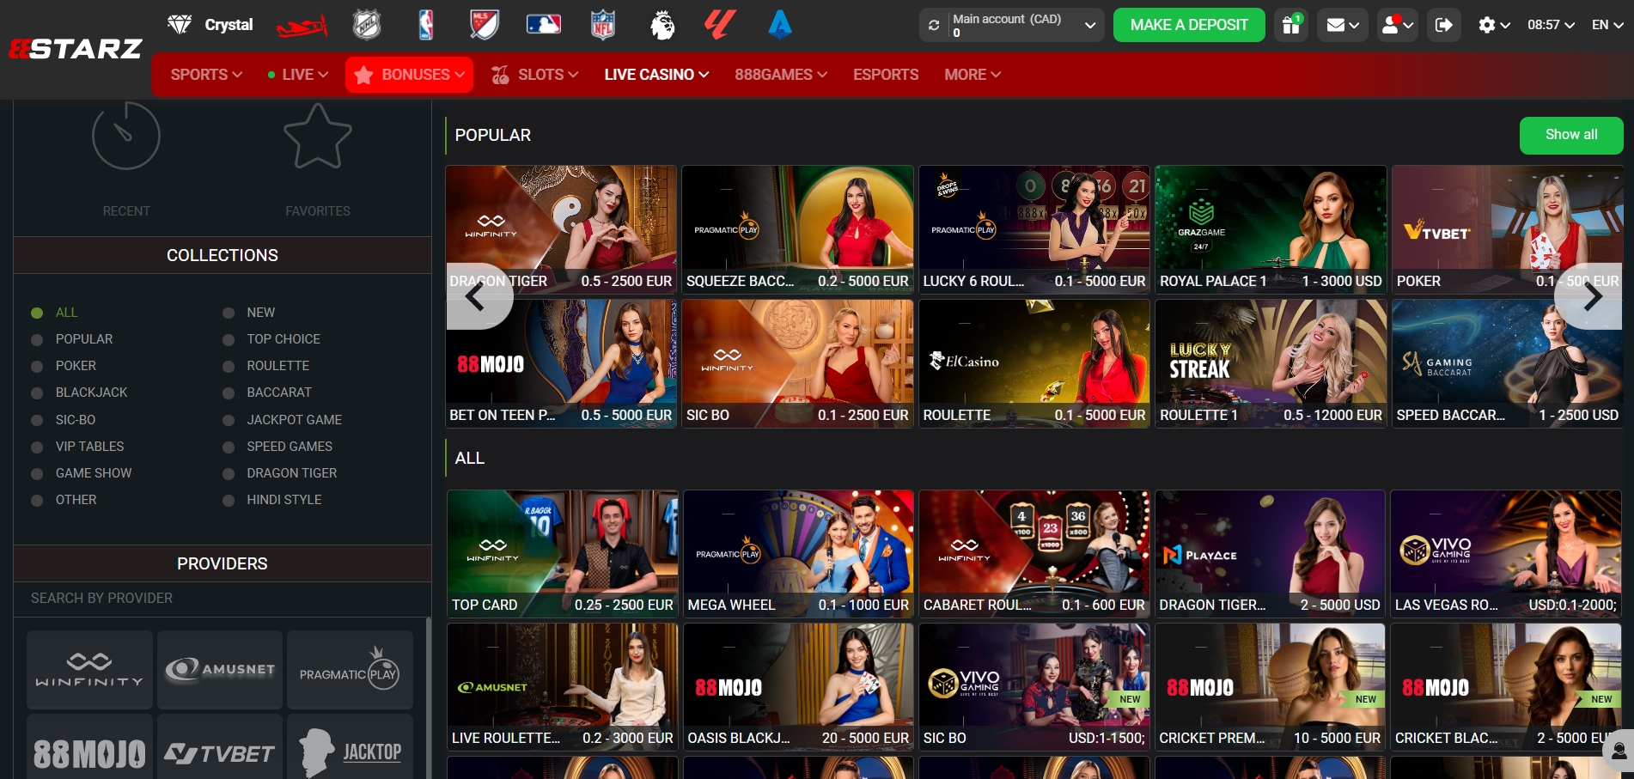This screenshot has width=1634, height=779.
Task: Open the NHL league shortcut icon
Action: pos(367,25)
